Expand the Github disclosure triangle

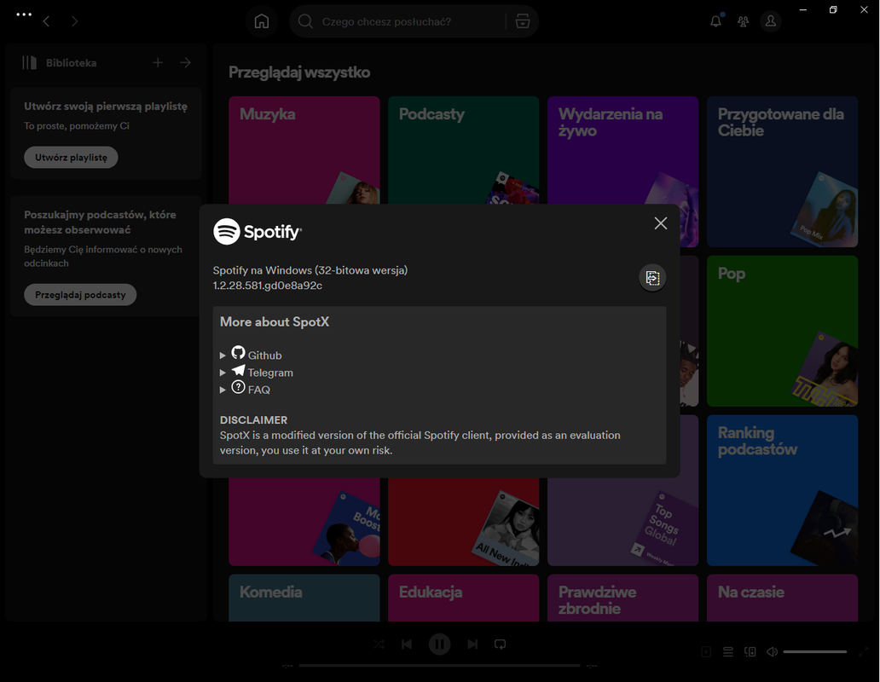(x=223, y=355)
